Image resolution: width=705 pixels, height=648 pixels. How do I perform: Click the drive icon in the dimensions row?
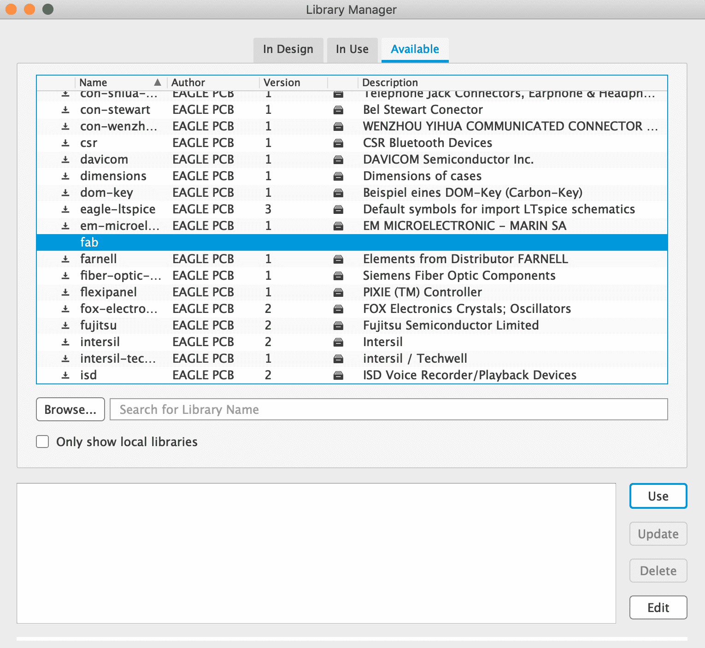[x=338, y=176]
